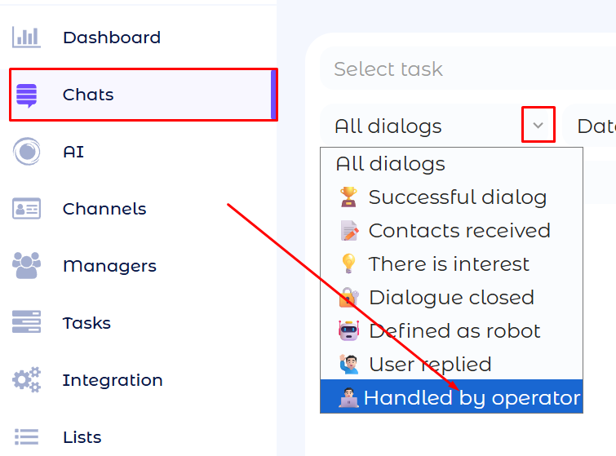
Task: Click the Channels ID card icon
Action: [26, 209]
